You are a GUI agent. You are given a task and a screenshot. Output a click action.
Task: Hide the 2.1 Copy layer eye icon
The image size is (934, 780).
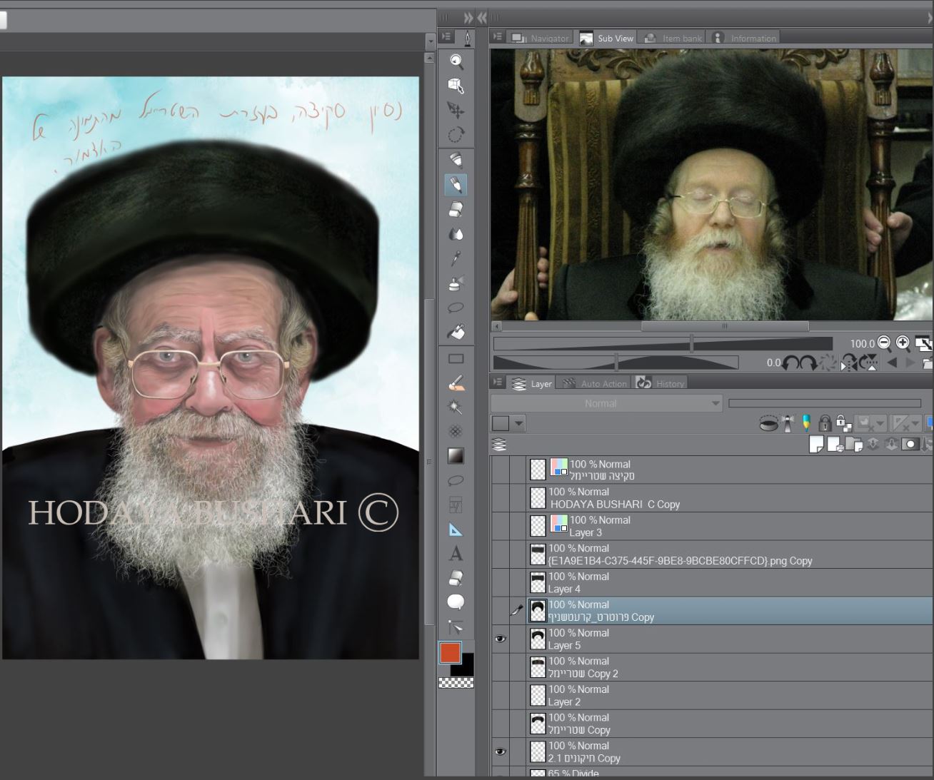pyautogui.click(x=501, y=751)
